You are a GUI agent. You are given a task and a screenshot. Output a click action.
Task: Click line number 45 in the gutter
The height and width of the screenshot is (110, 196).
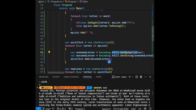point(42,33)
